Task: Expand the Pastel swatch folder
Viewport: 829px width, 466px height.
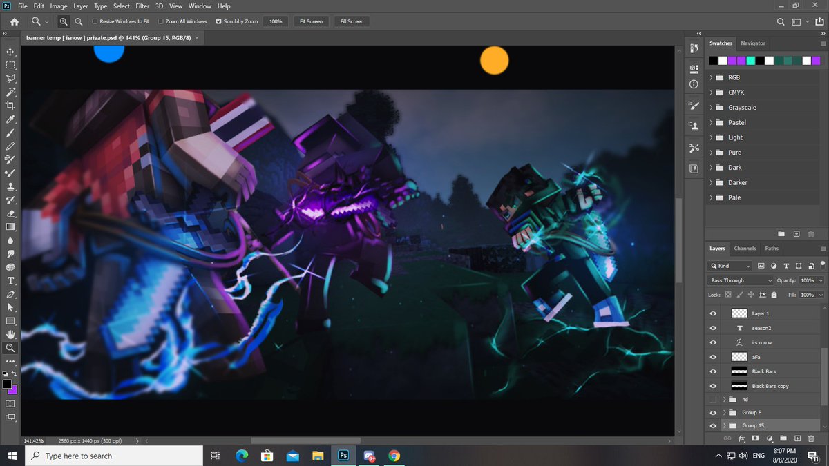Action: coord(711,122)
